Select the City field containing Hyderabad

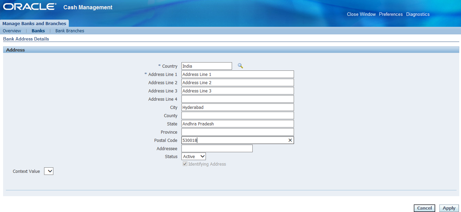pos(238,108)
